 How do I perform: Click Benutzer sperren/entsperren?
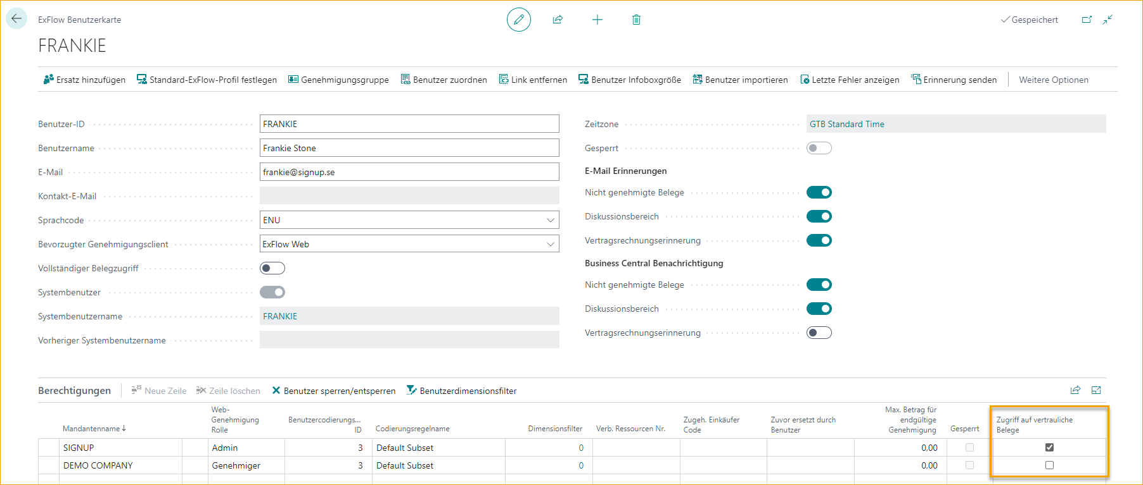click(x=333, y=391)
